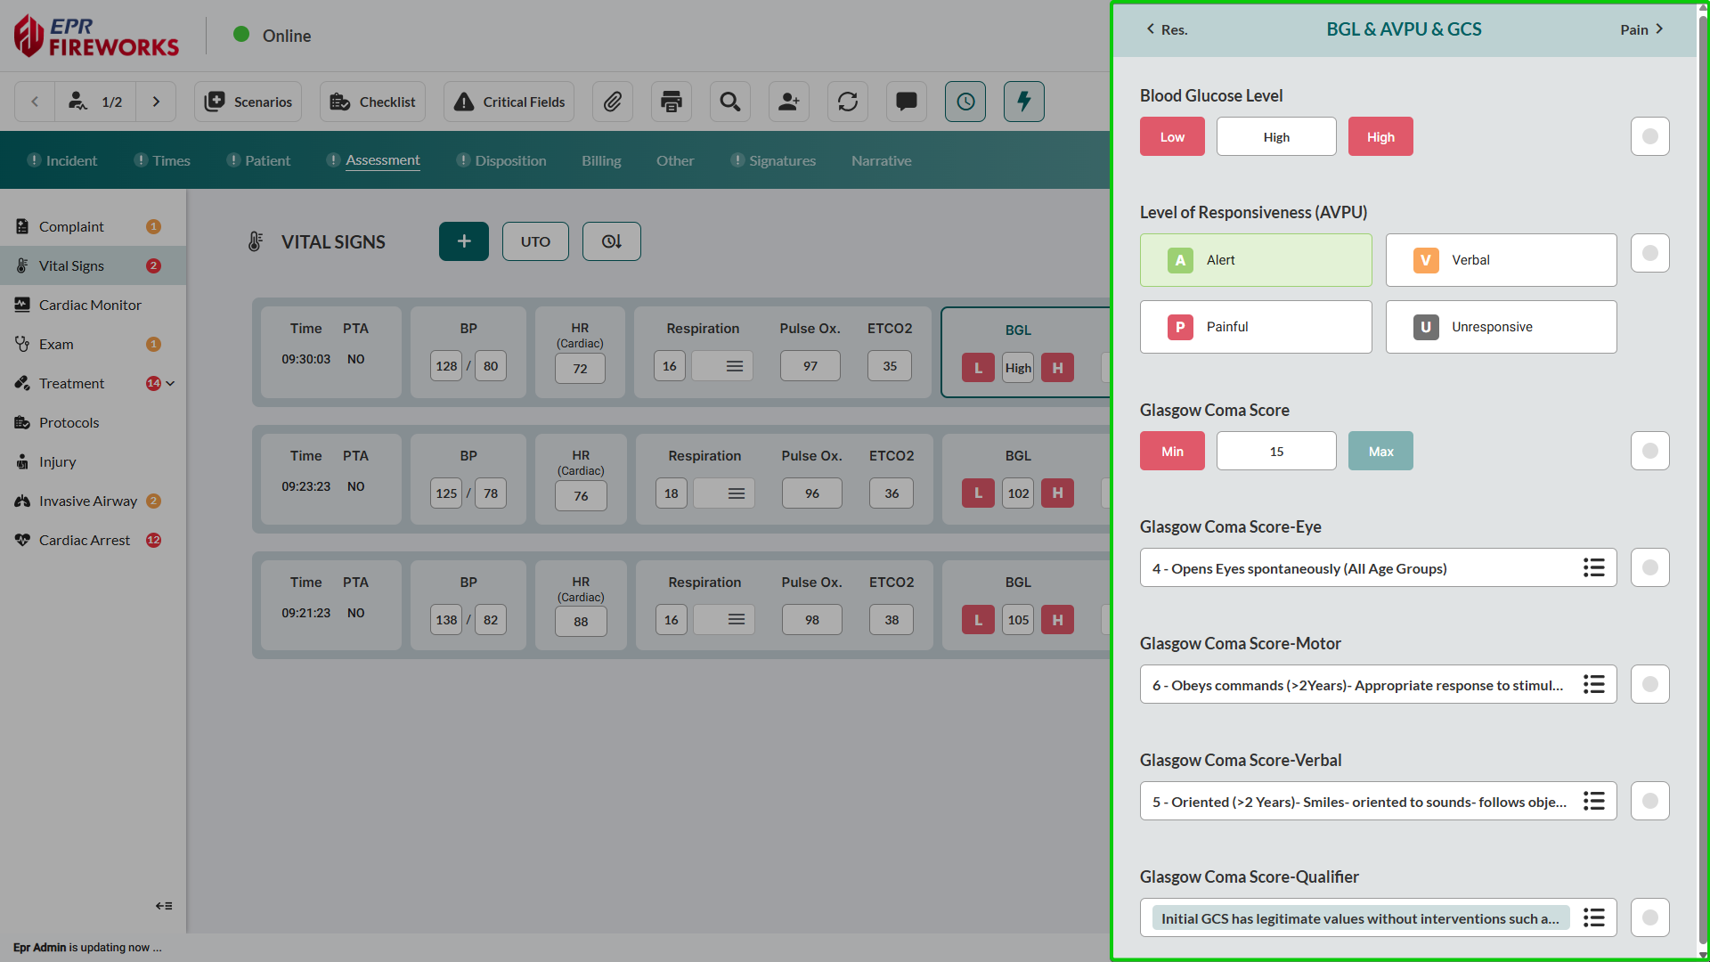Open the Incident tab

tap(70, 160)
